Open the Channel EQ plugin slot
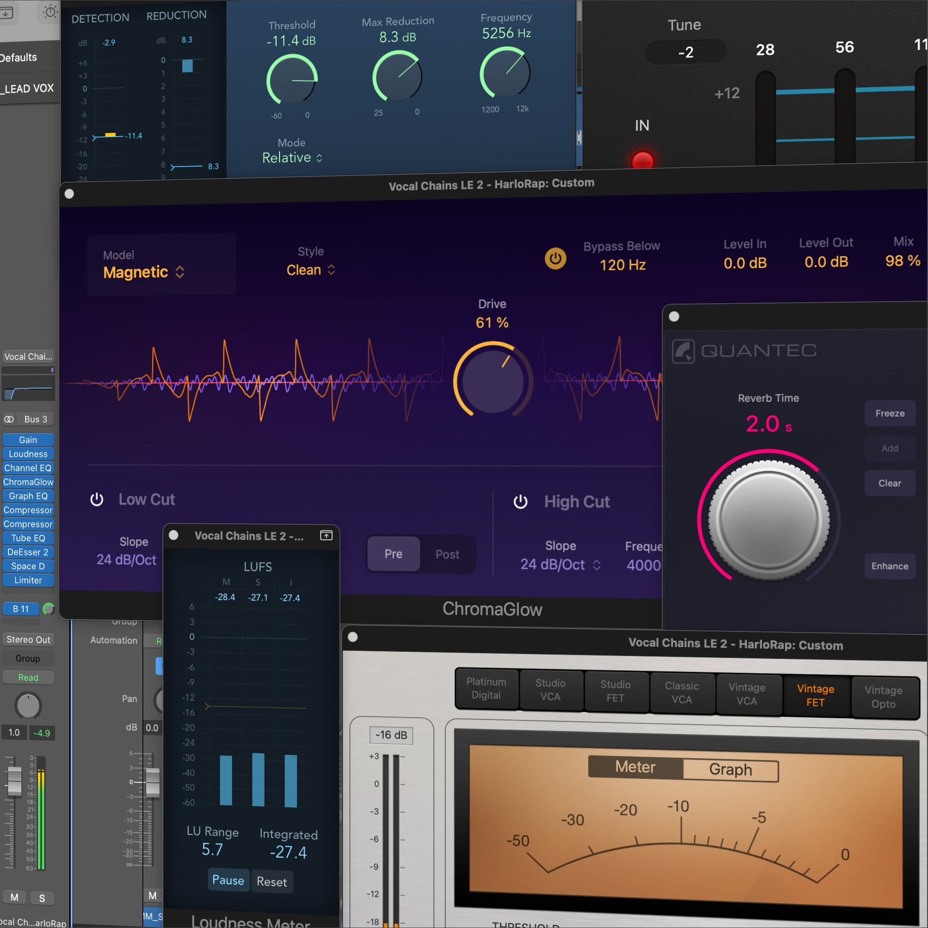Viewport: 928px width, 928px height. click(28, 468)
